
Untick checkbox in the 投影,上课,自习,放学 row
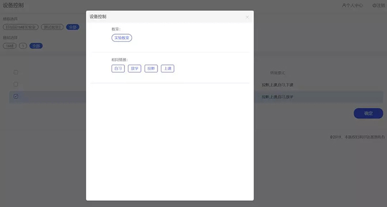coord(16,96)
